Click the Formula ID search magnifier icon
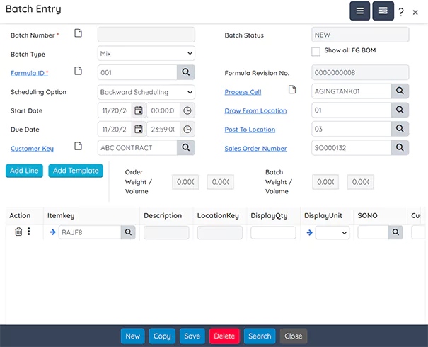The width and height of the screenshot is (428, 347). tap(185, 72)
